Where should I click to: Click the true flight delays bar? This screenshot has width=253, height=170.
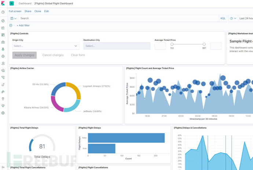[x=102, y=148]
